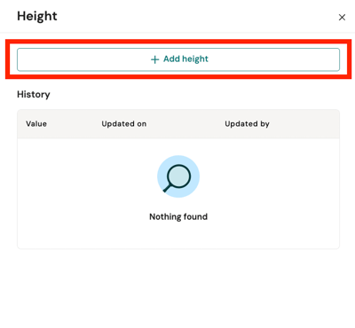Viewport: 355px width, 328px height.
Task: Click the 'Add height' text label
Action: click(185, 59)
